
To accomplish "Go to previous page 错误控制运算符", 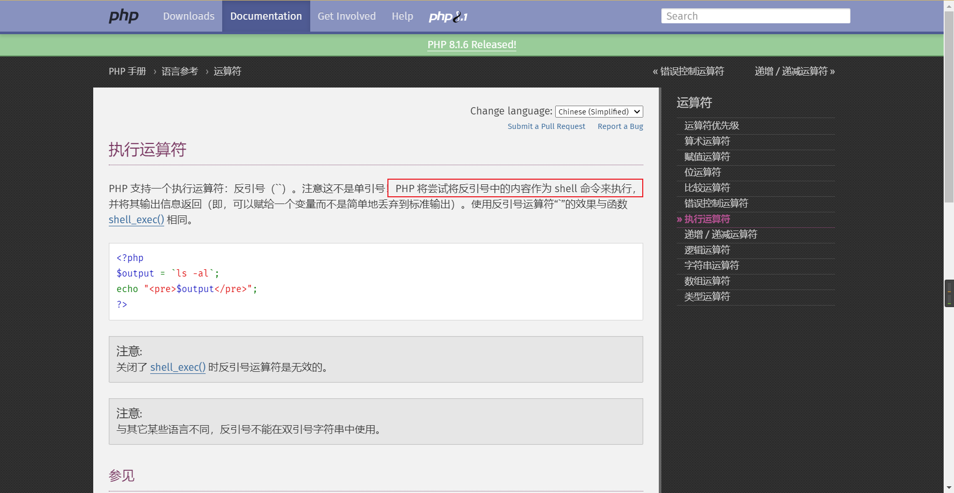I will (688, 71).
